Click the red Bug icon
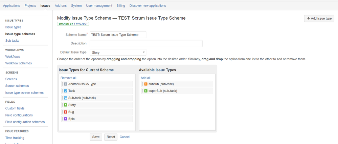 click(x=66, y=112)
